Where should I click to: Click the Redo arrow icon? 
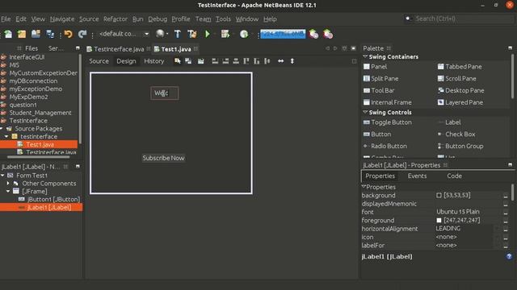(x=82, y=34)
